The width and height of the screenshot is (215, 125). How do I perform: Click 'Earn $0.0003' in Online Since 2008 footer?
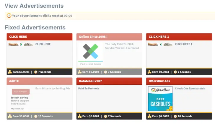91,72
